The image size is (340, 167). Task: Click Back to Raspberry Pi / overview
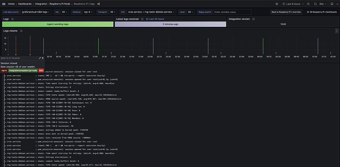point(286,12)
